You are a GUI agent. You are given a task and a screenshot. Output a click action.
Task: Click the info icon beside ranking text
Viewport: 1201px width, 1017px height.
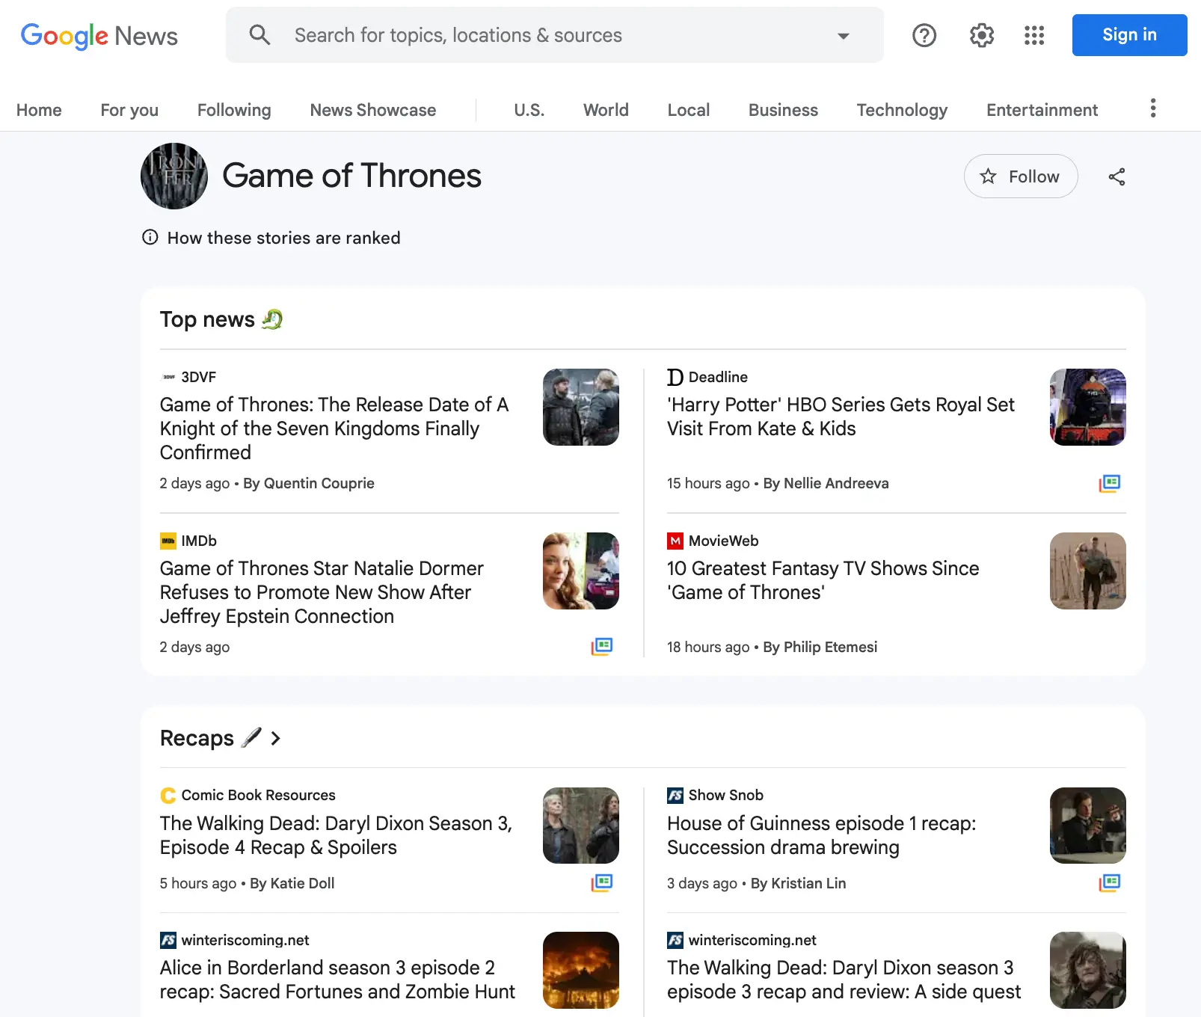pos(150,237)
